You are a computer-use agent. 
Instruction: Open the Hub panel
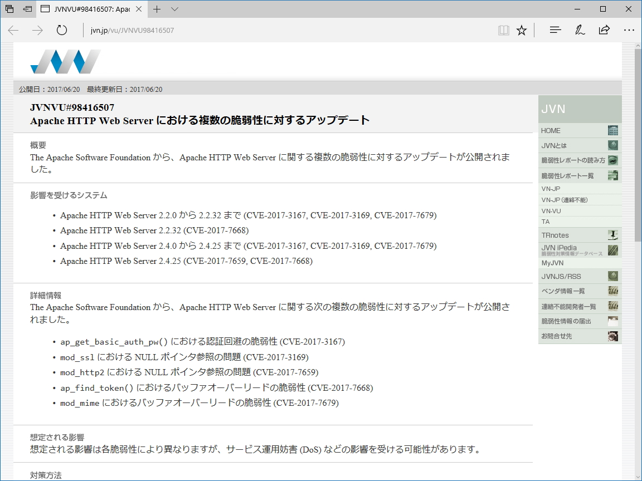(555, 30)
